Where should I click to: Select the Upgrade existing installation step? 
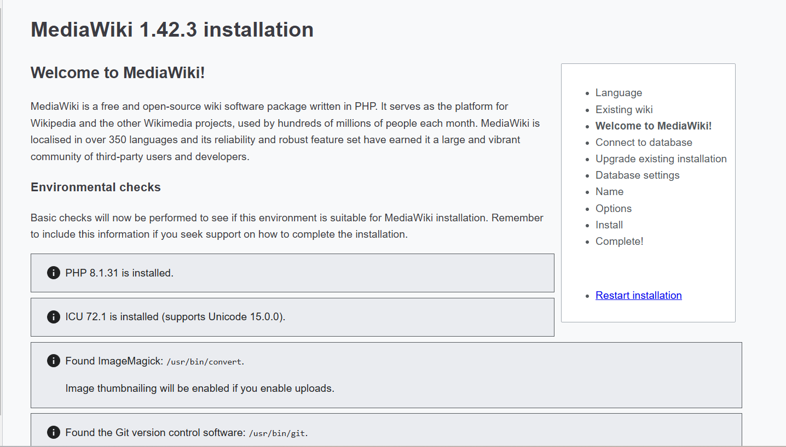tap(661, 158)
